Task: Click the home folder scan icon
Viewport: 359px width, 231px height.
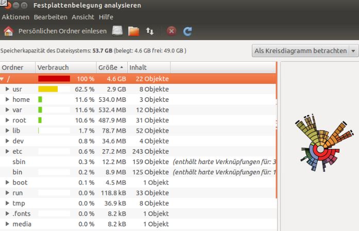Action: 8,31
